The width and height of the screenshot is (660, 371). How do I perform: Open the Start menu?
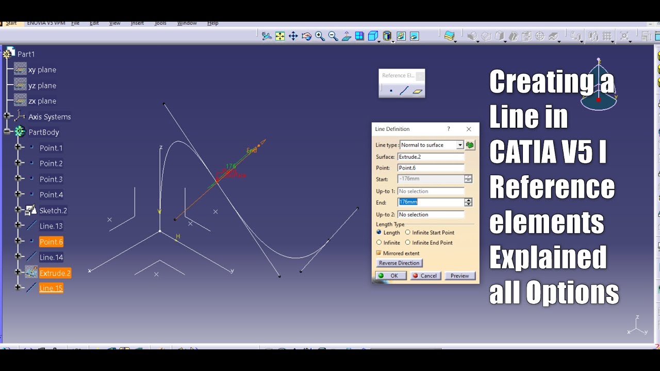(11, 23)
